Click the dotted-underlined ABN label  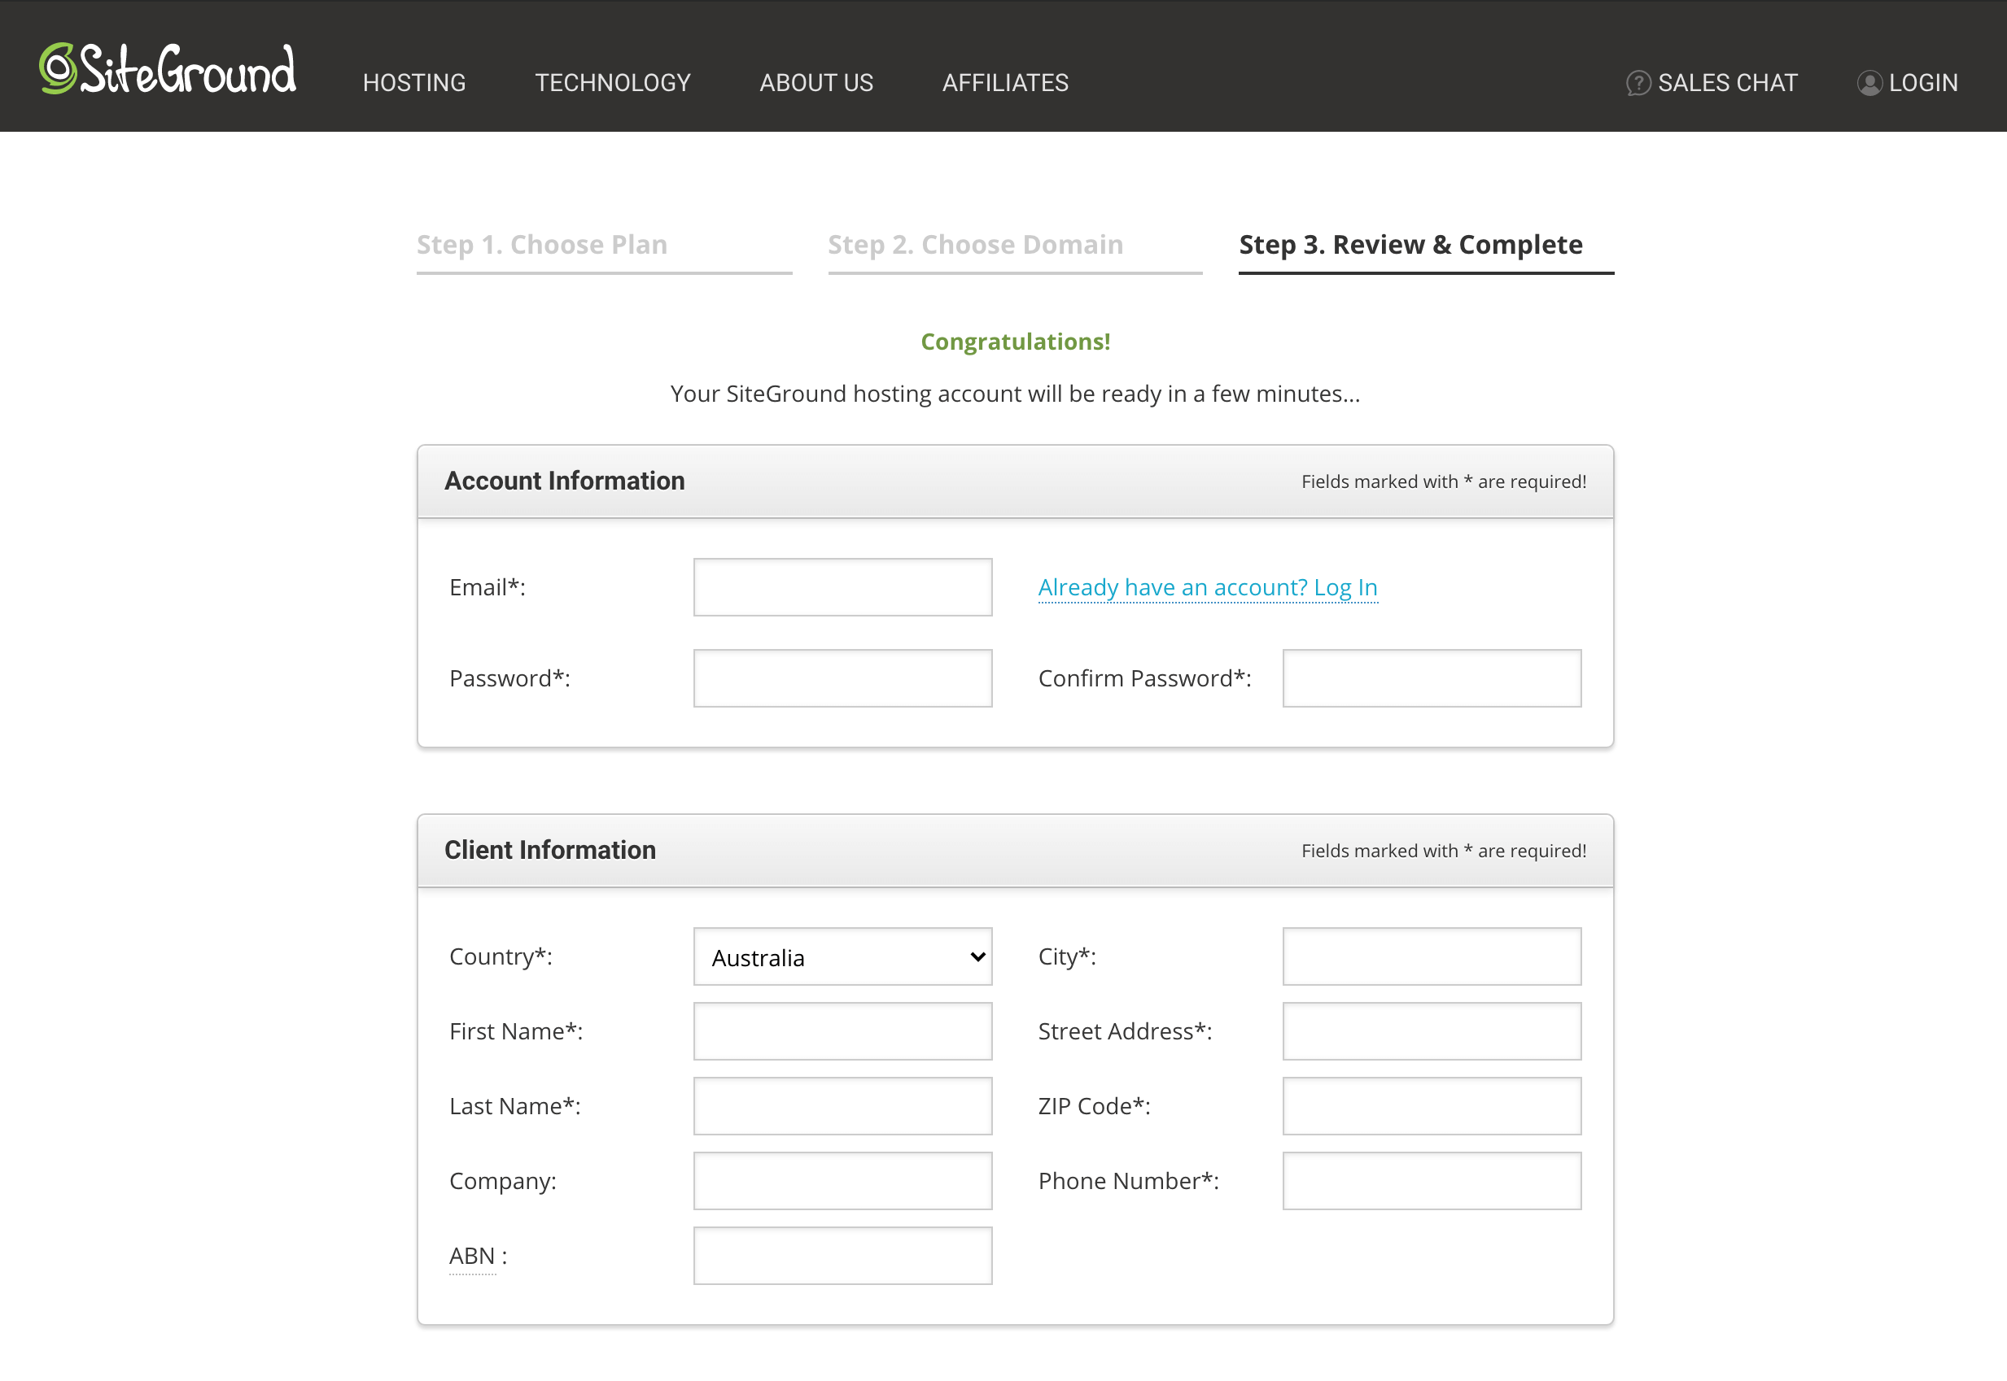point(472,1257)
